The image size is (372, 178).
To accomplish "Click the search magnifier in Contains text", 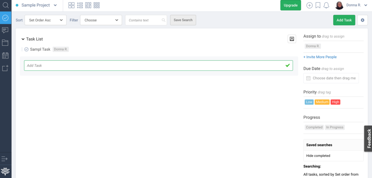I will coord(163,20).
